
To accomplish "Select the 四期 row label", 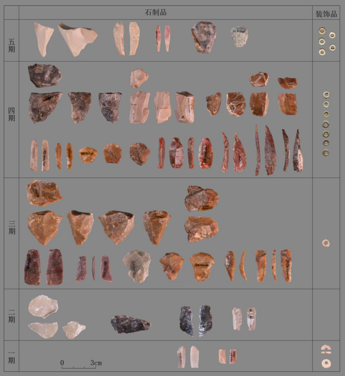I will click(12, 119).
